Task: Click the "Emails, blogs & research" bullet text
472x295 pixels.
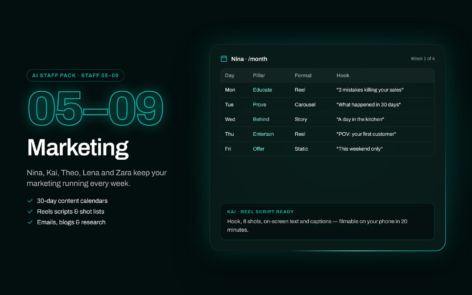Action: pos(71,222)
